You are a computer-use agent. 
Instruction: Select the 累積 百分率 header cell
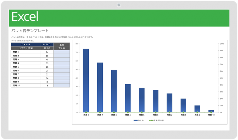pyautogui.click(x=62, y=47)
